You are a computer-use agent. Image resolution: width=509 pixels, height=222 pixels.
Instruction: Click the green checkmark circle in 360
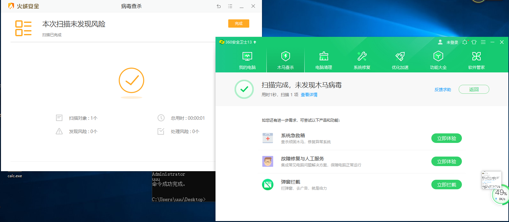[244, 89]
